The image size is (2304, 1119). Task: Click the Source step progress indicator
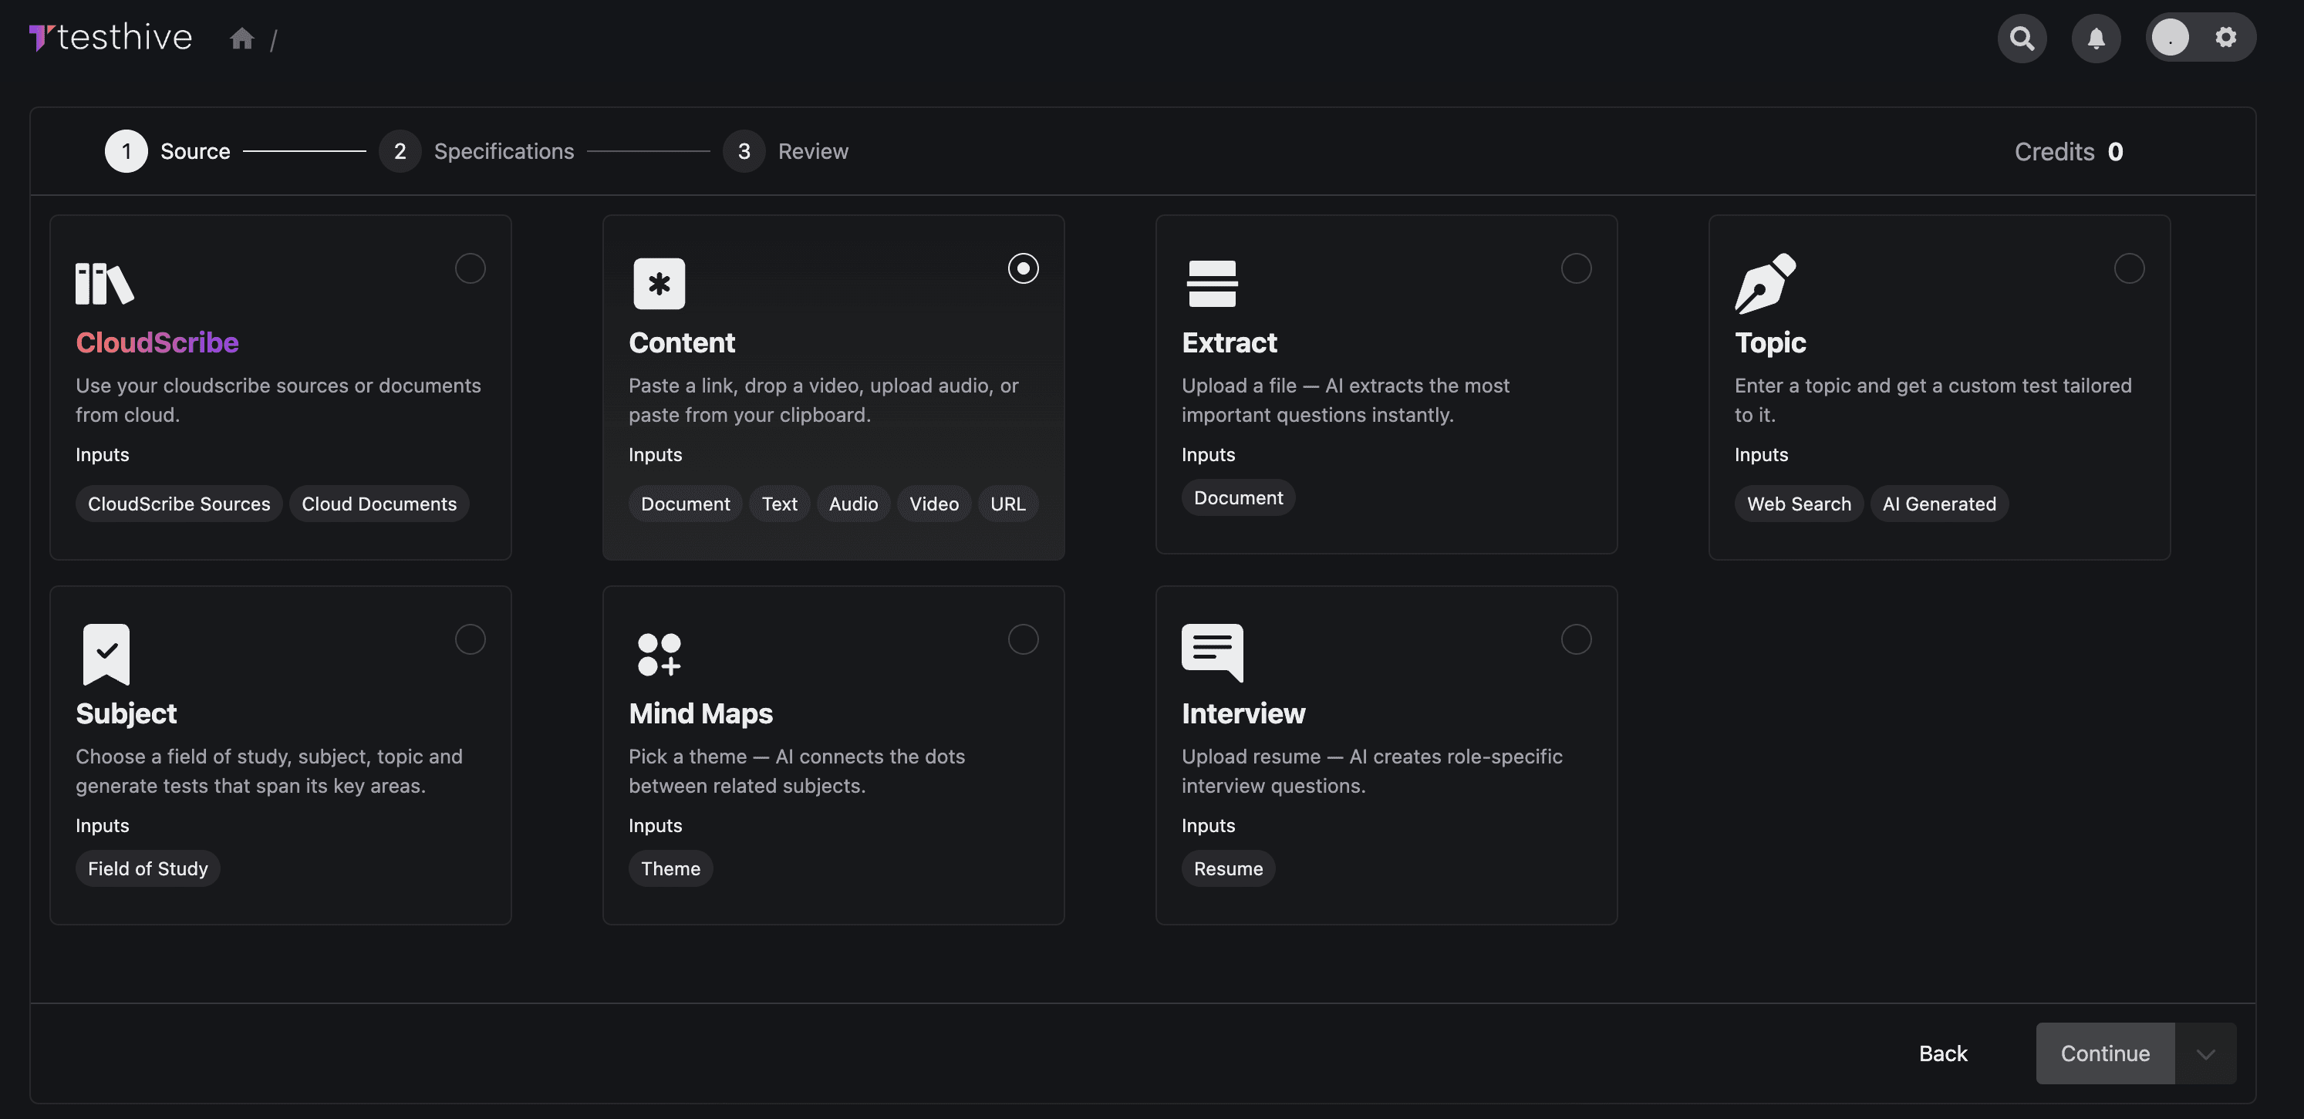click(126, 150)
